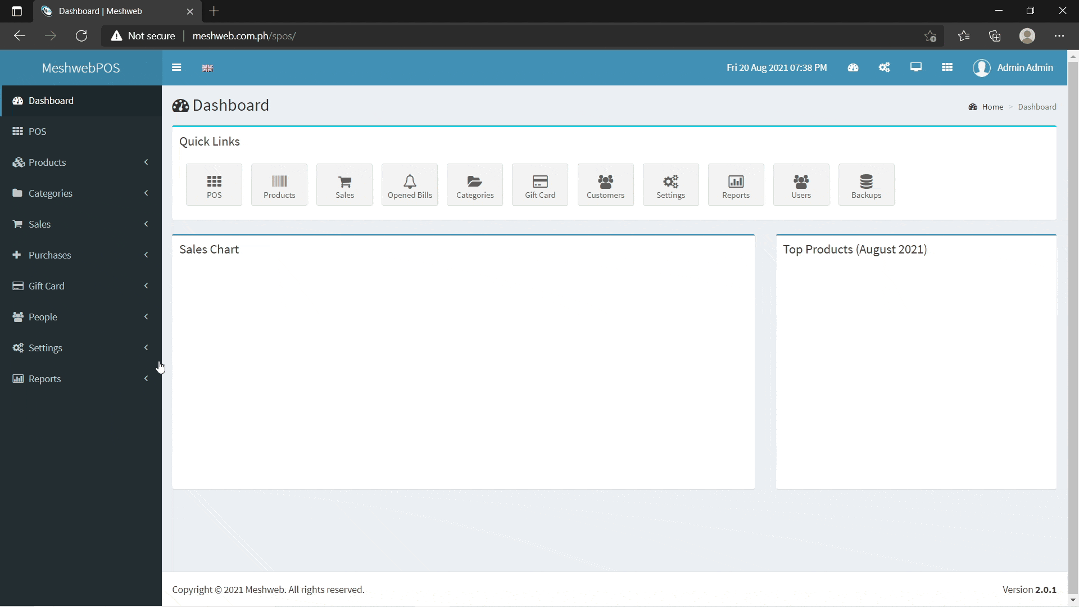Click the Sales Chart section header
Viewport: 1079px width, 607px height.
coord(210,249)
